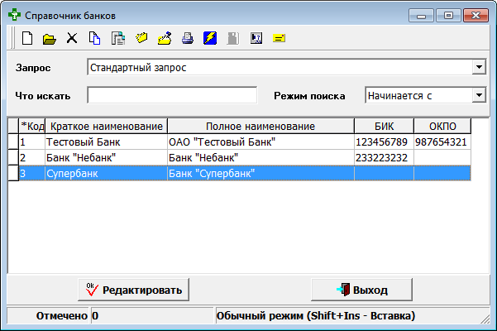Click the Редактировать button

click(x=133, y=290)
